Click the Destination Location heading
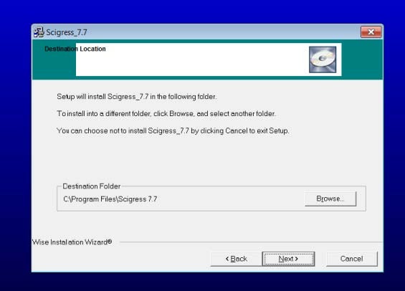The width and height of the screenshot is (405, 291). [75, 49]
